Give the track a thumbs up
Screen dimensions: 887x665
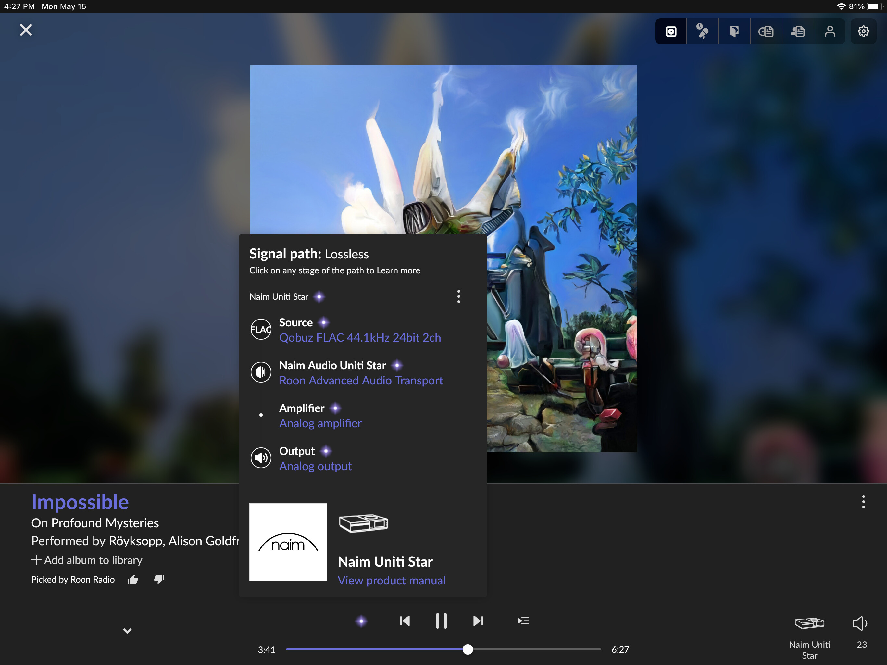133,579
